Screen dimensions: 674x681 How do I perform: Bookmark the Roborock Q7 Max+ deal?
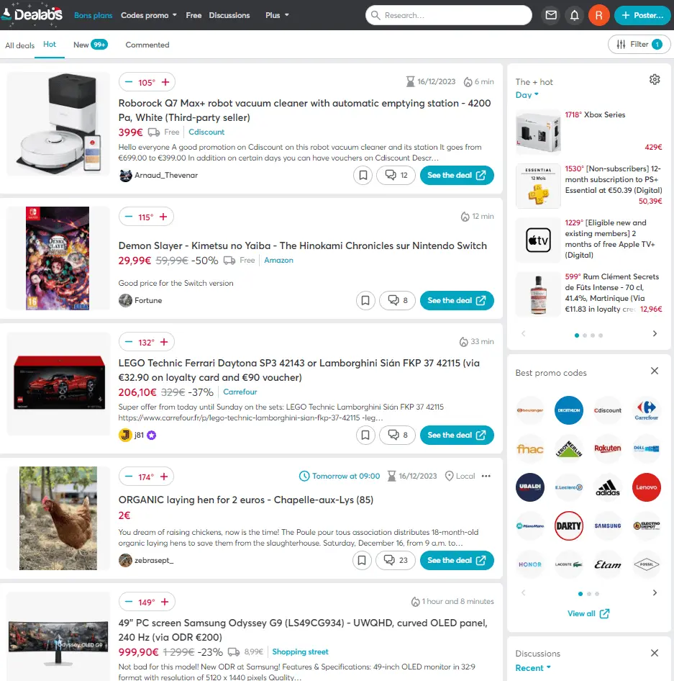tap(363, 175)
